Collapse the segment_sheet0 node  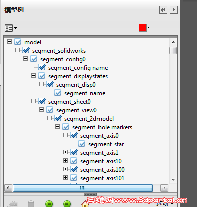coord(33,101)
